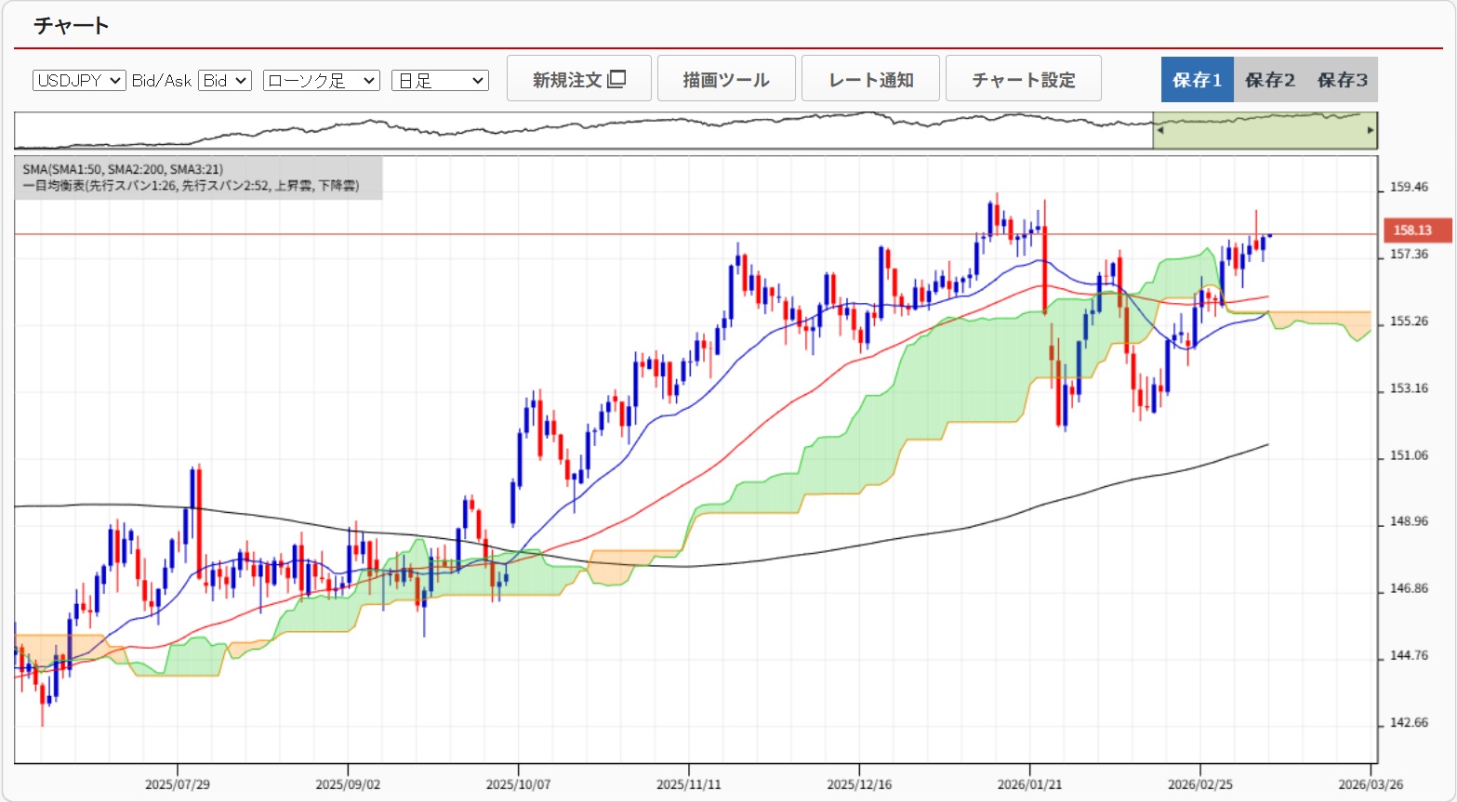Viewport: 1457px width, 802px height.
Task: Open レート通知 rate notification
Action: (870, 79)
